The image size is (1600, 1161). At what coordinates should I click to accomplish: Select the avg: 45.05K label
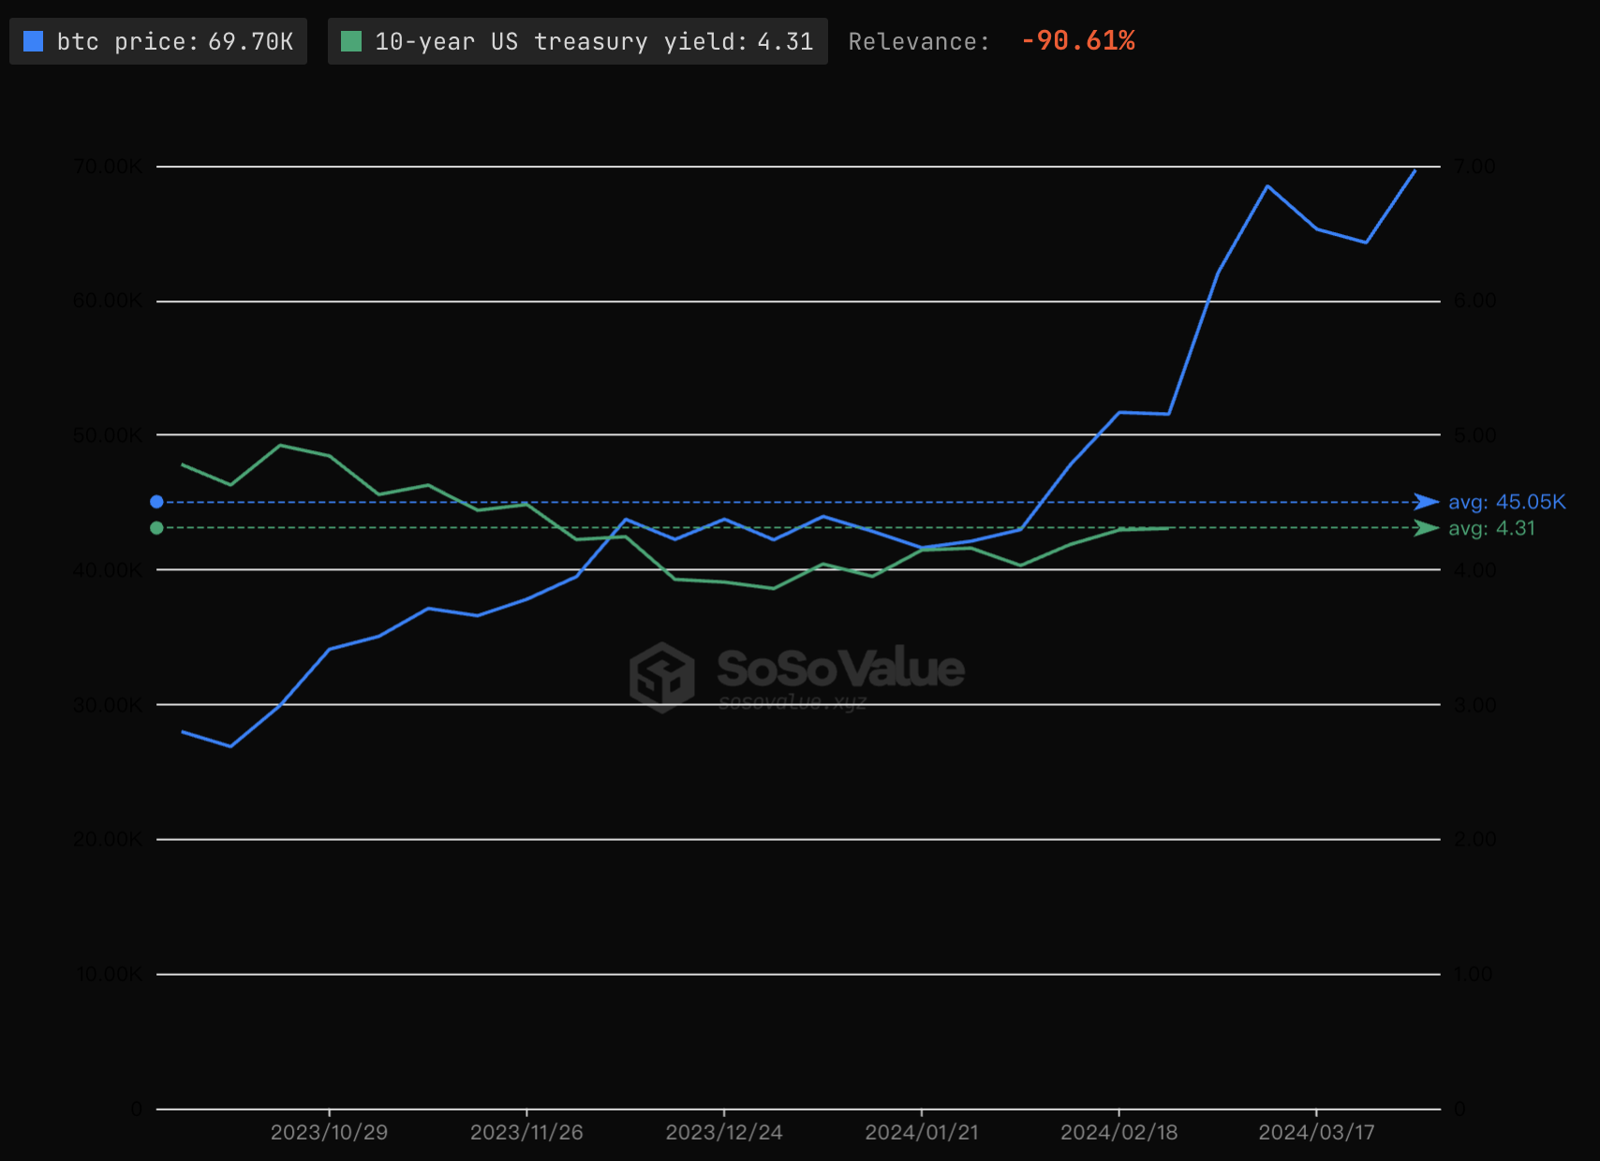coord(1506,502)
